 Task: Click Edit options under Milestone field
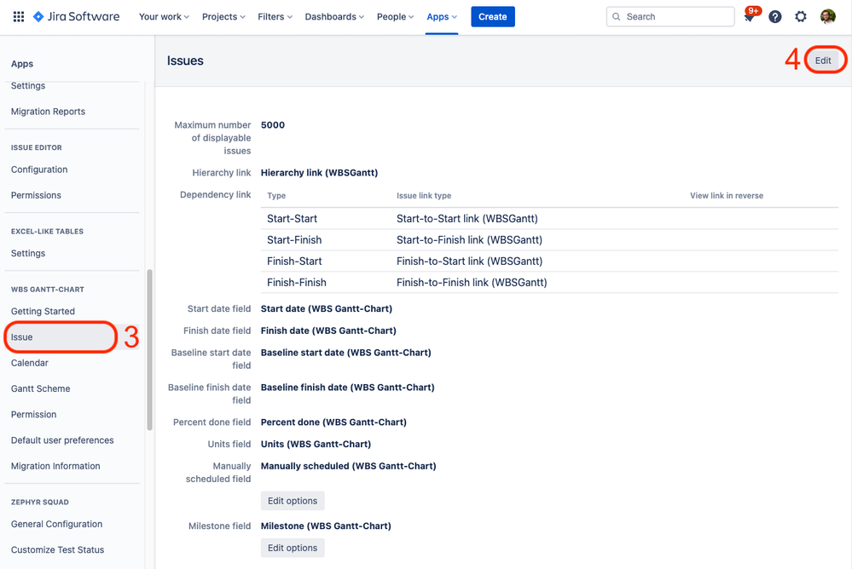pyautogui.click(x=293, y=548)
